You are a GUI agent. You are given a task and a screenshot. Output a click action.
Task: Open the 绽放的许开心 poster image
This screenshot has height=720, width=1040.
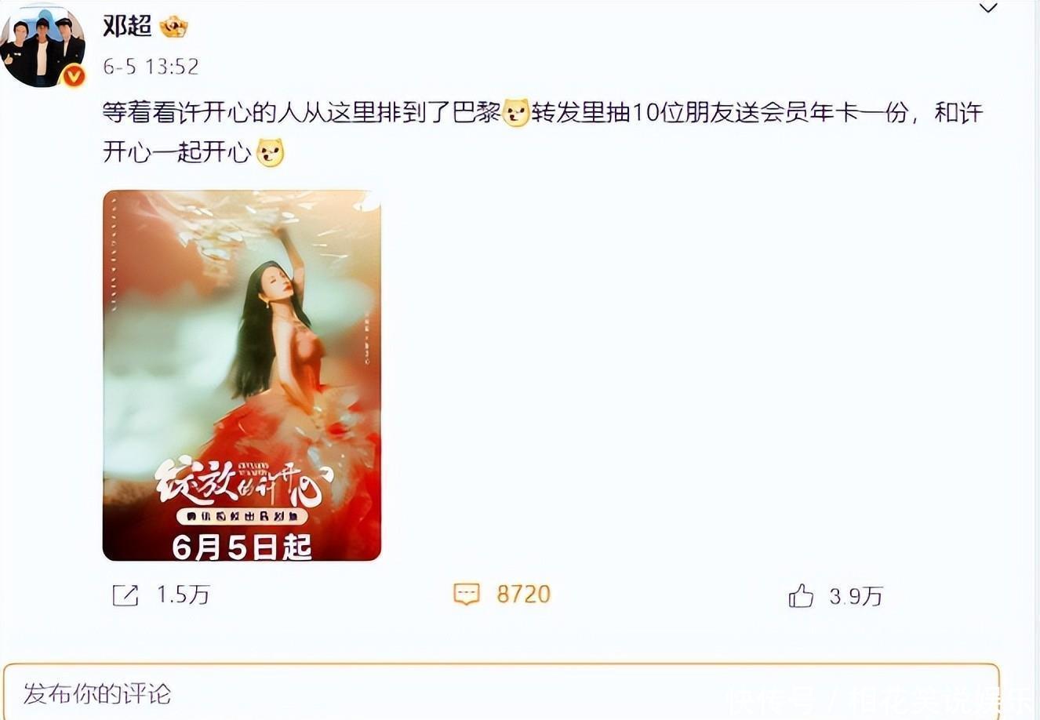pos(242,375)
